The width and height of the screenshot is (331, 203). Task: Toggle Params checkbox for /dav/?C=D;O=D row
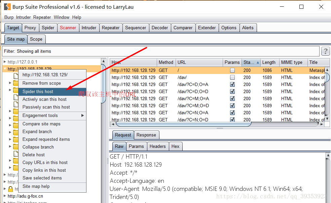[x=232, y=91]
